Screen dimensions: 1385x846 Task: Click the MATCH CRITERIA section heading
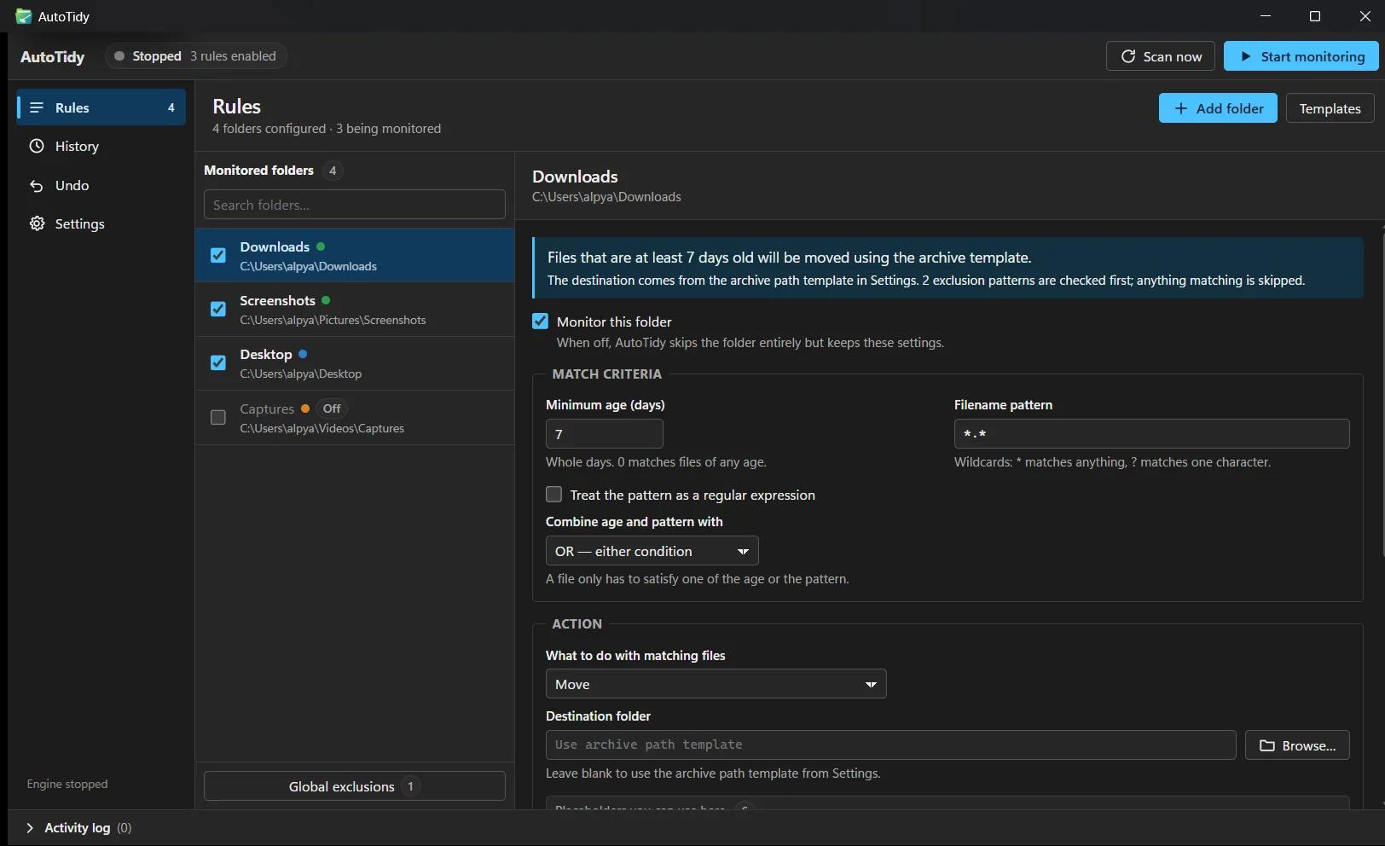tap(606, 374)
